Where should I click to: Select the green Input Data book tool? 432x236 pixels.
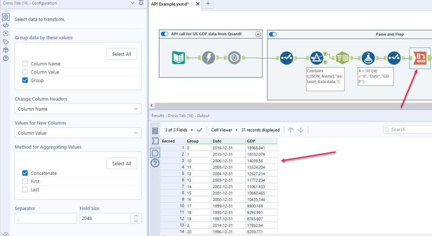(x=178, y=58)
